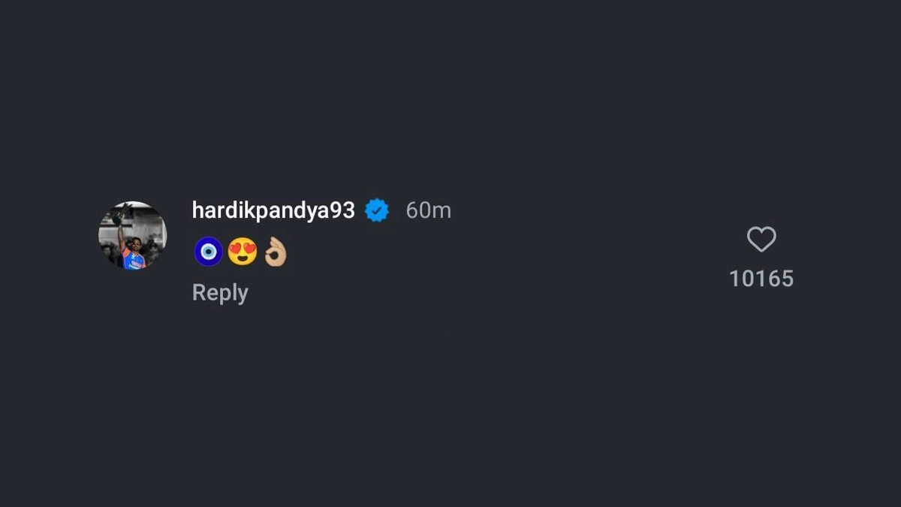The width and height of the screenshot is (901, 507).
Task: Click the OK hand emoji
Action: [275, 252]
